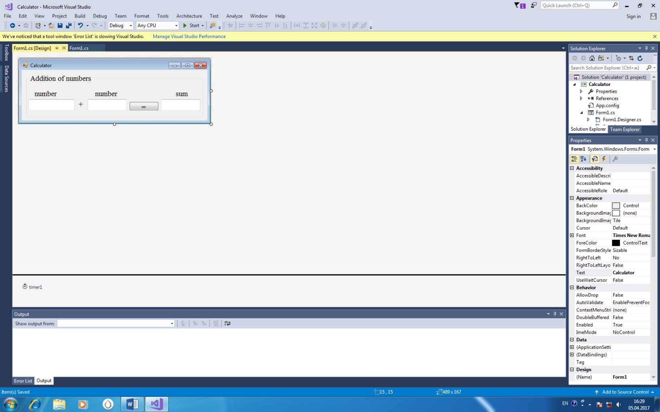Show Events in Properties panel
Image resolution: width=660 pixels, height=412 pixels.
(604, 159)
